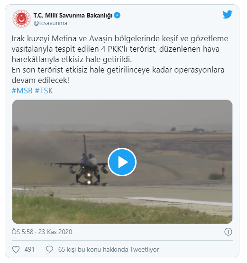
Task: Click the 491 likes count
Action: pos(29,249)
